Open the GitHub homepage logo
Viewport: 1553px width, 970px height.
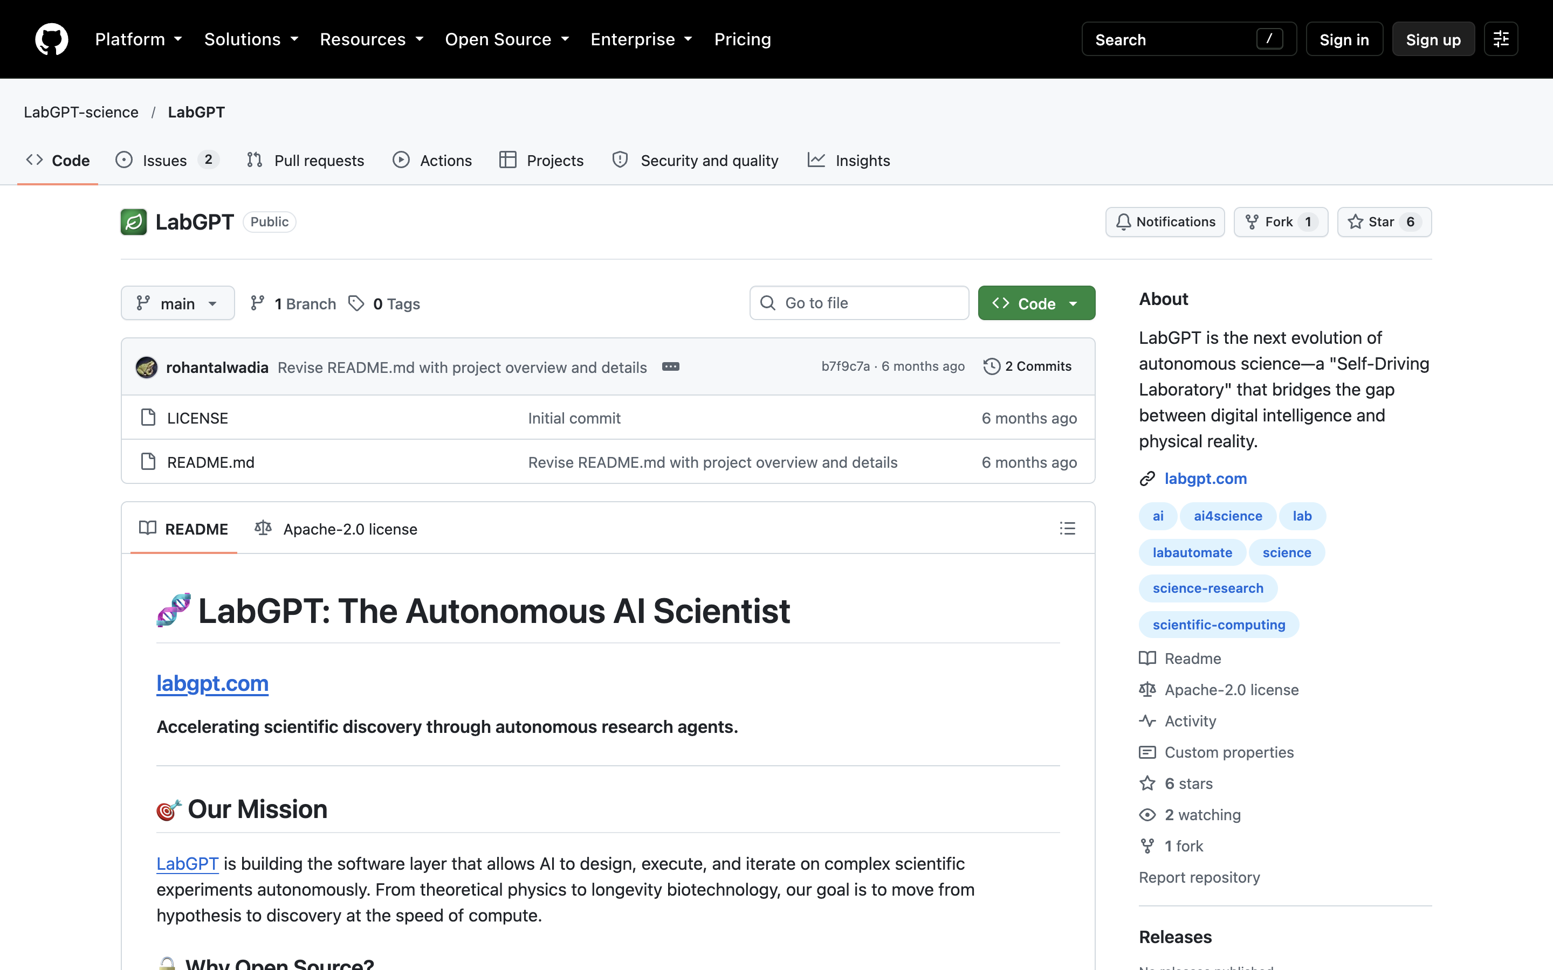click(x=51, y=39)
